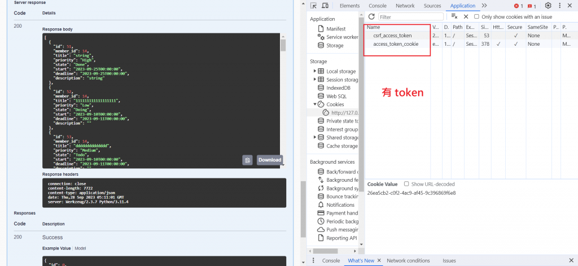This screenshot has height=266, width=578.
Task: Copy response body with clipboard icon
Action: [247, 160]
